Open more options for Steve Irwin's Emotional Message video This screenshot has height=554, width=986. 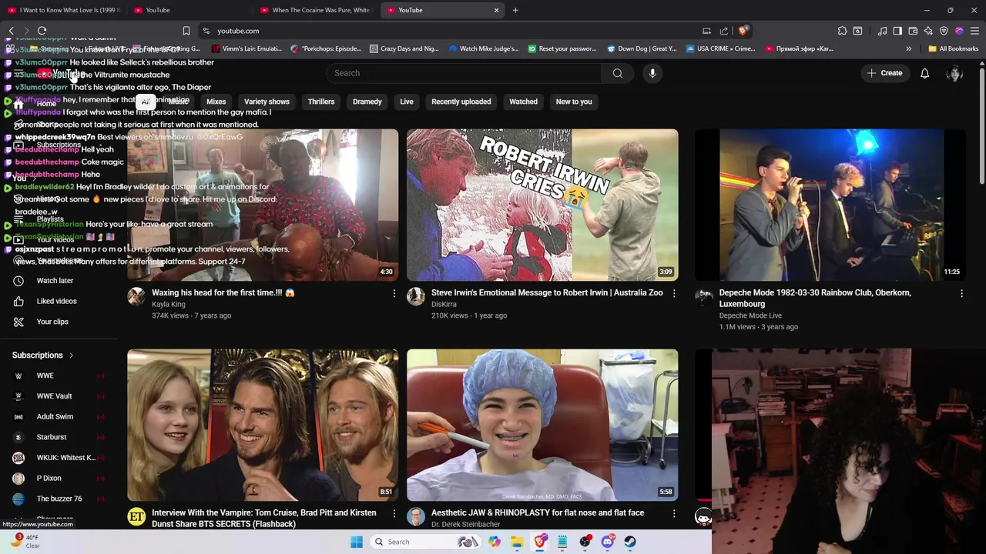click(673, 293)
